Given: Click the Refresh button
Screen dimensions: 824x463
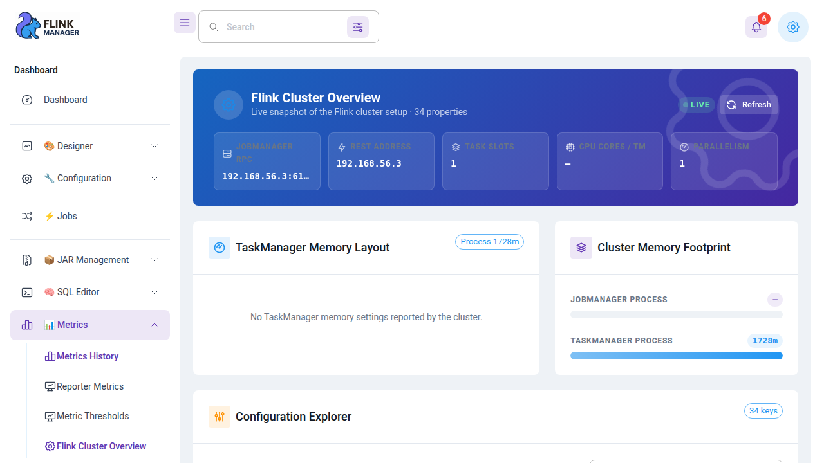Looking at the screenshot, I should (x=749, y=105).
